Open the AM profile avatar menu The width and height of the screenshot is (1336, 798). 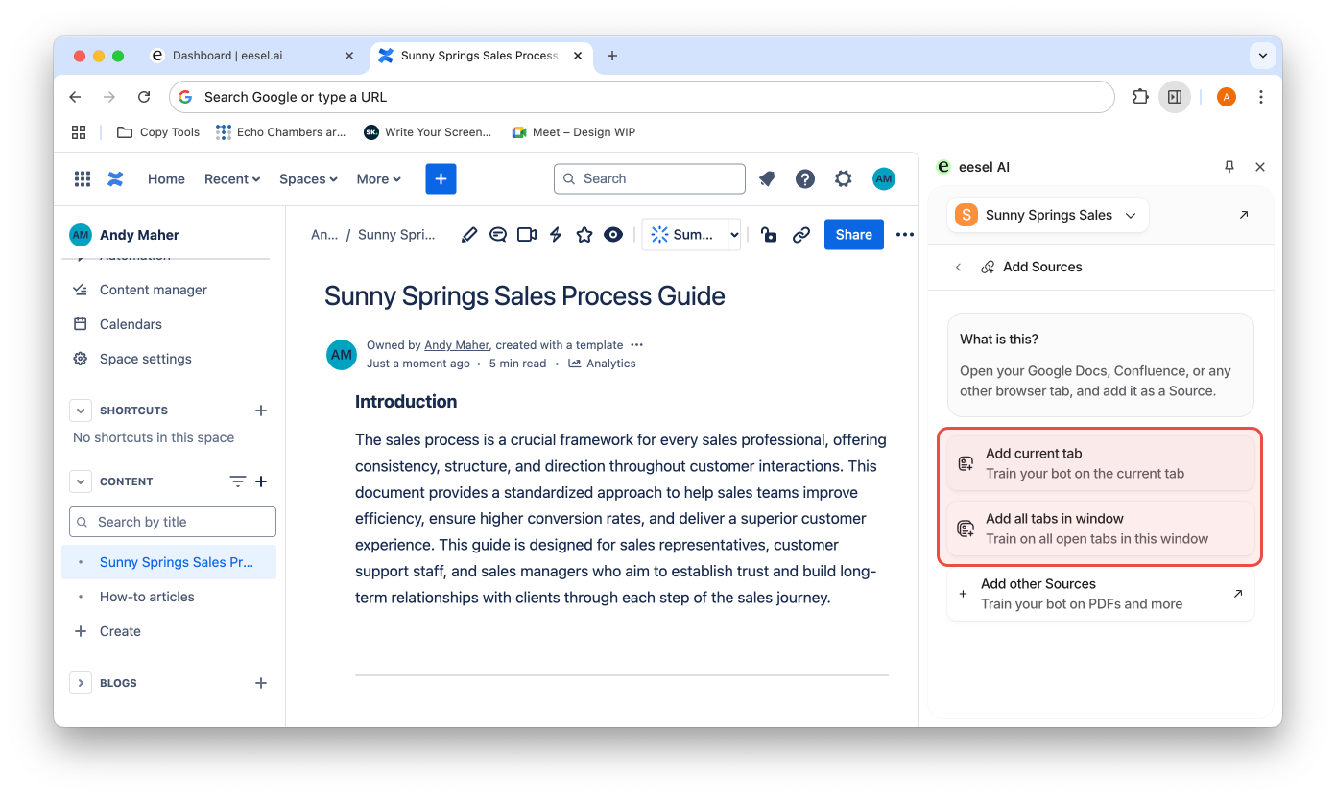point(884,178)
